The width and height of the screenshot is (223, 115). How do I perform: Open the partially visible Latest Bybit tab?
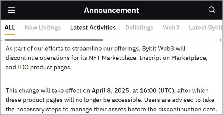[206, 28]
